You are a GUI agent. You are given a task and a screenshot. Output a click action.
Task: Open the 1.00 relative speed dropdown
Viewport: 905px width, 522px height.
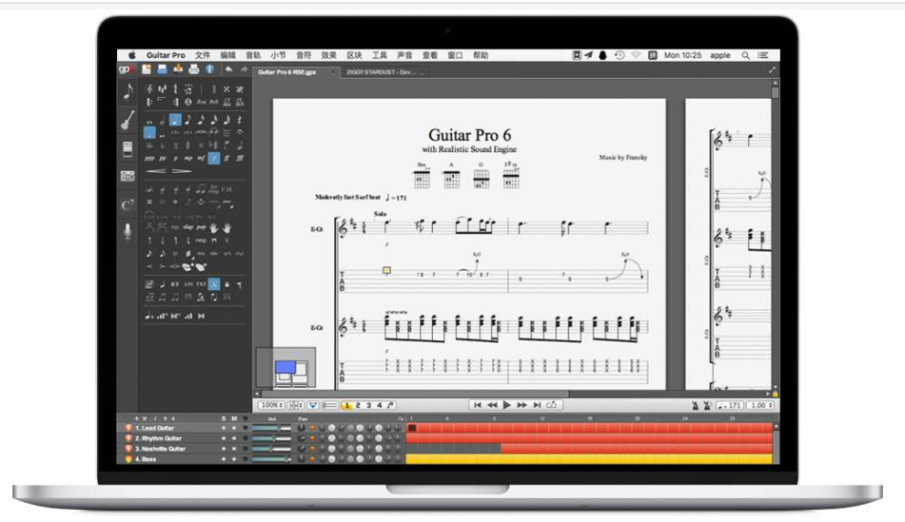tap(760, 405)
